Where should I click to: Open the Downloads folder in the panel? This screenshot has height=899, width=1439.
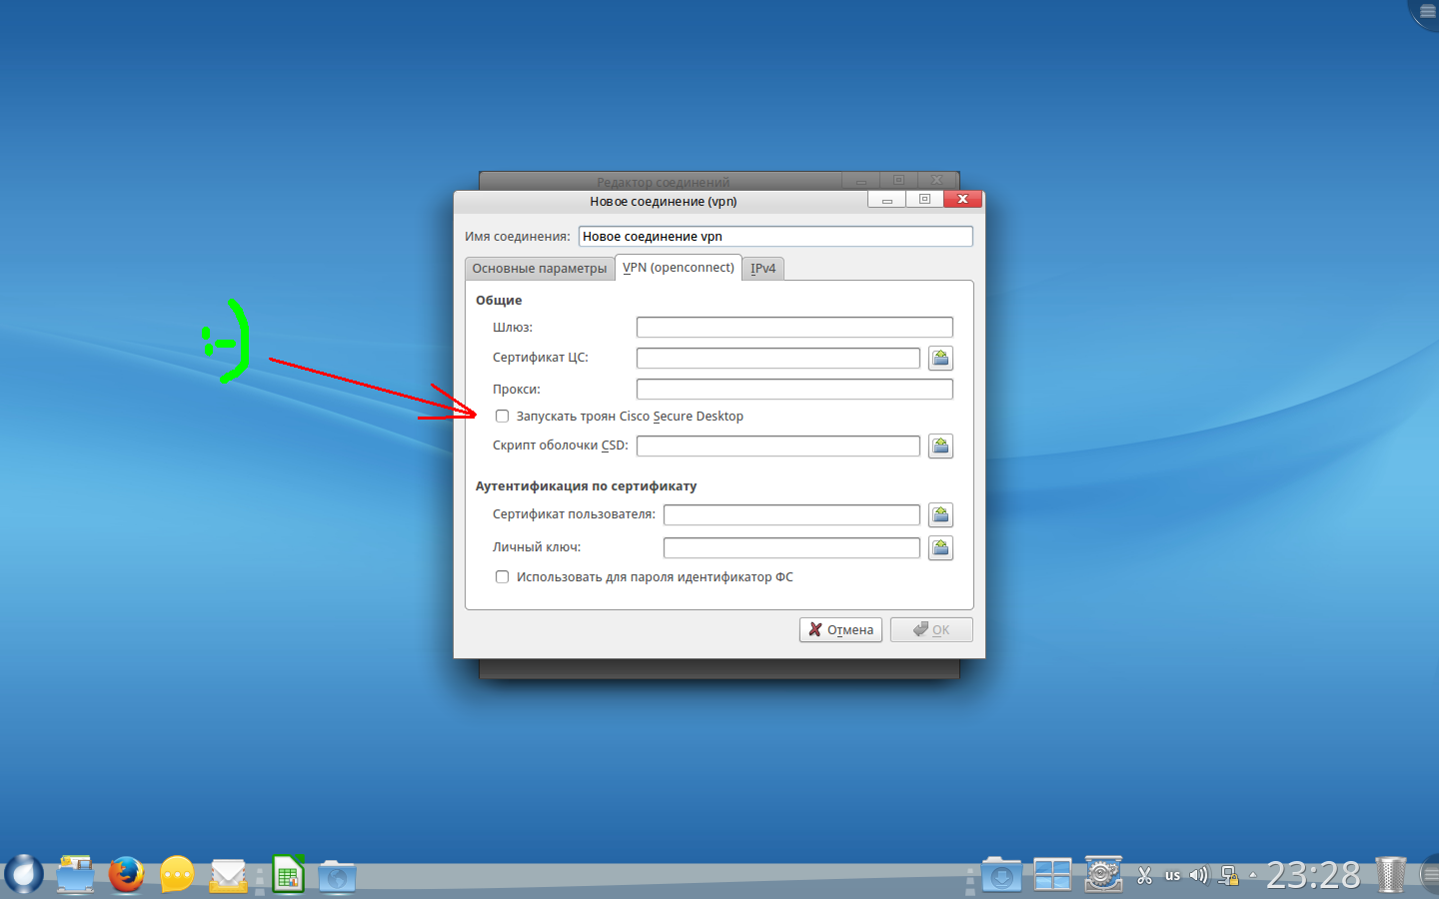(x=1001, y=875)
